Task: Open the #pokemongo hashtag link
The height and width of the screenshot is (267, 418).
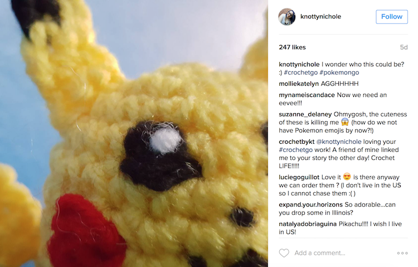Action: pos(339,72)
